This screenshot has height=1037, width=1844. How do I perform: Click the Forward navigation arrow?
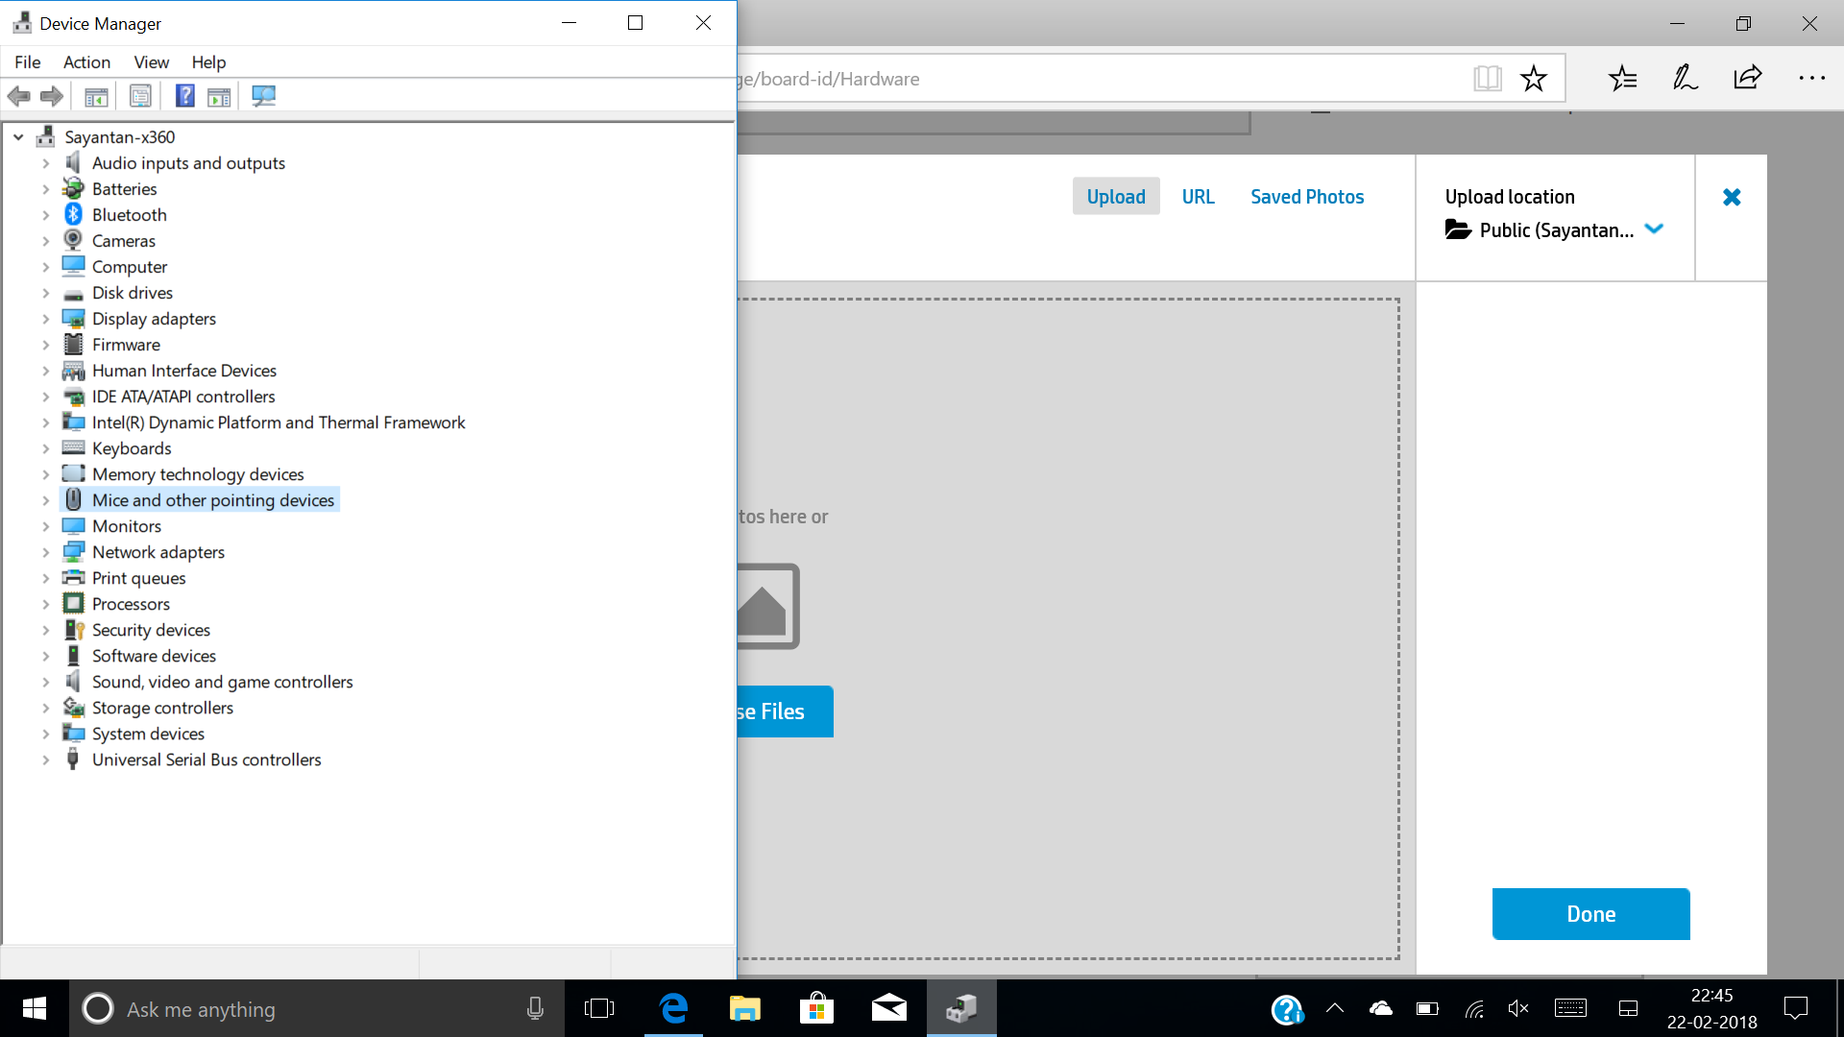pyautogui.click(x=51, y=96)
